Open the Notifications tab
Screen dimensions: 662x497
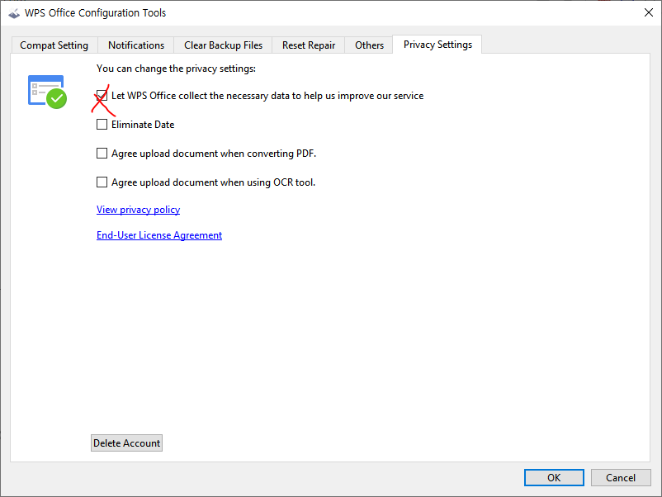[136, 45]
